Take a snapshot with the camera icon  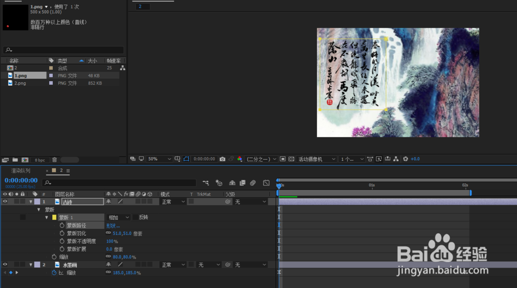pyautogui.click(x=222, y=159)
